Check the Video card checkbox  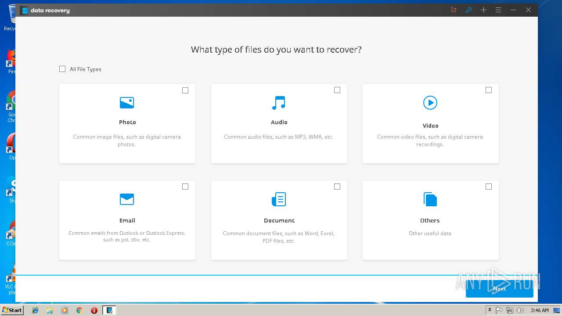pos(489,90)
